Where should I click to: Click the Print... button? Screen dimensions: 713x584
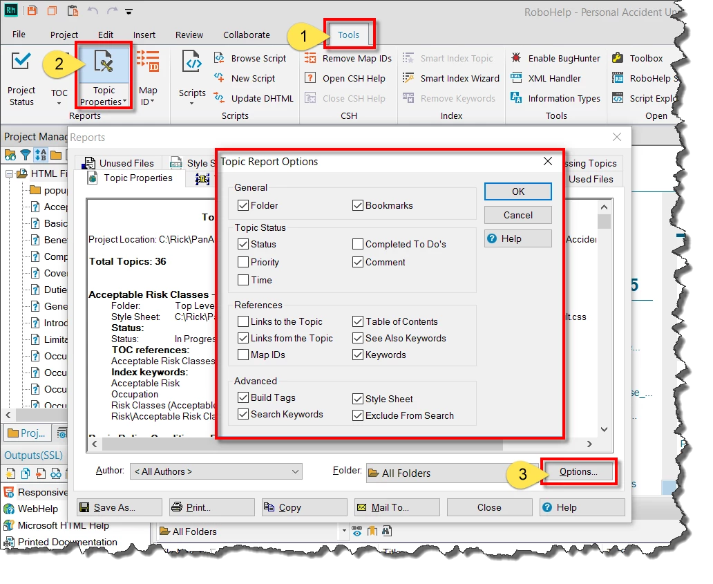pyautogui.click(x=212, y=507)
